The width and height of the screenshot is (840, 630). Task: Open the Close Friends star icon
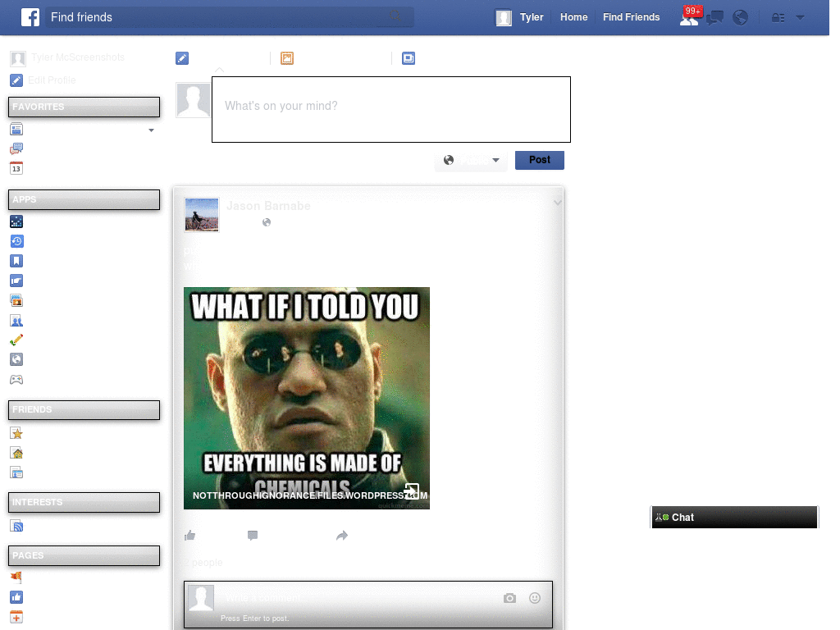16,433
